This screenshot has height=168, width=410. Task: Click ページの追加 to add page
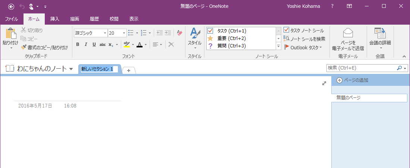pos(353,80)
